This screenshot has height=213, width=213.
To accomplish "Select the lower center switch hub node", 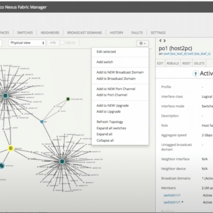I will [x=62, y=162].
